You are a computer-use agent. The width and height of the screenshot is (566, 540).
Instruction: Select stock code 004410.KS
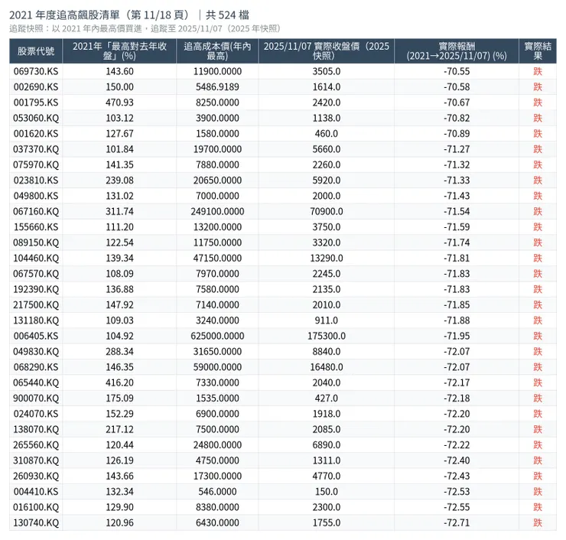point(36,492)
